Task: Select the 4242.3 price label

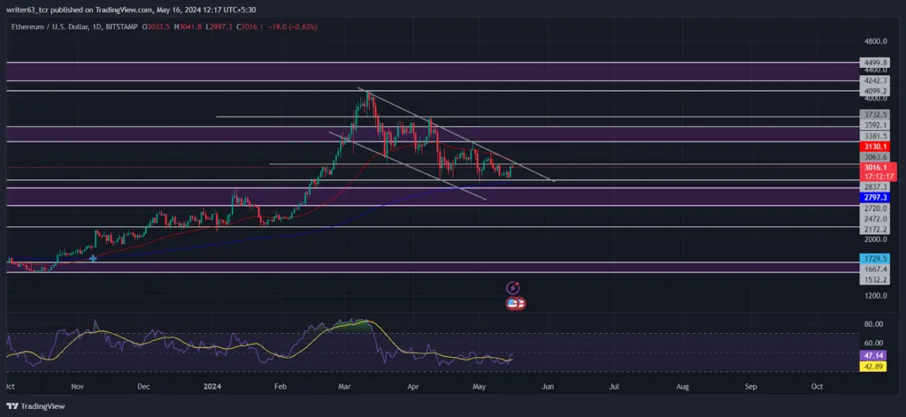Action: (x=873, y=80)
